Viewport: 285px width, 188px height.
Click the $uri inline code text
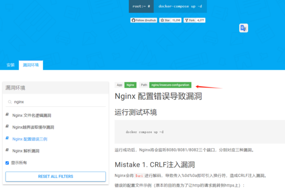coord(139,176)
